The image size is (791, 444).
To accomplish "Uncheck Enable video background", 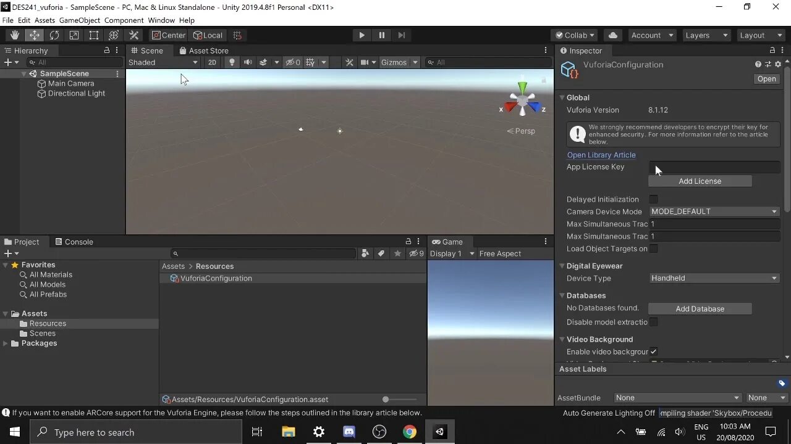I will (653, 351).
